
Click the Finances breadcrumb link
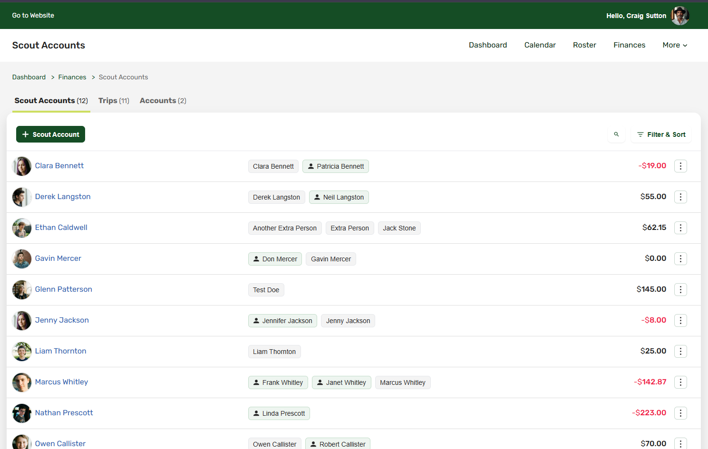coord(72,77)
